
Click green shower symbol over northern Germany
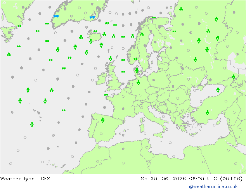click(x=138, y=83)
